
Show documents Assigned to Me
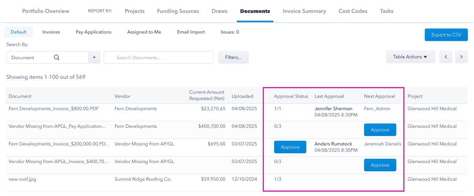(x=144, y=32)
